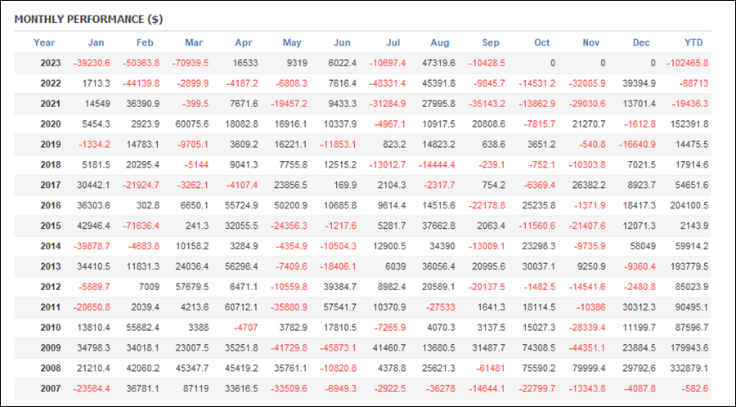Click the Jun column header
This screenshot has width=736, height=407.
pyautogui.click(x=342, y=42)
